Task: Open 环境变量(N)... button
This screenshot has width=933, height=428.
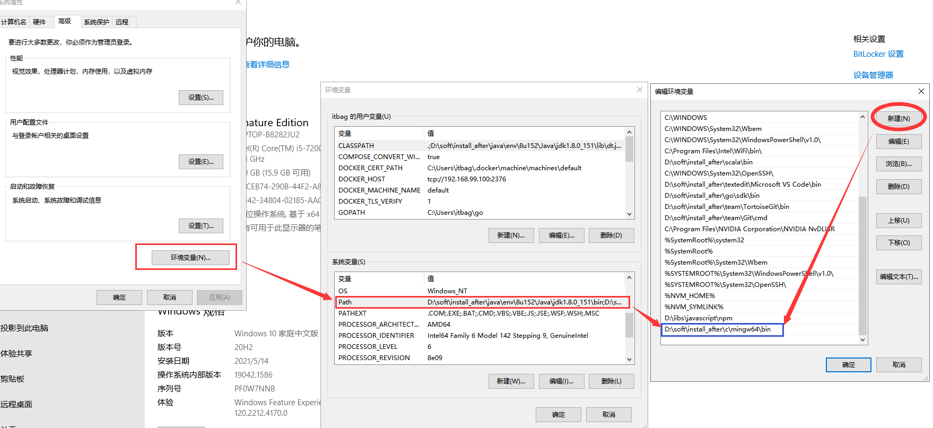Action: click(190, 258)
